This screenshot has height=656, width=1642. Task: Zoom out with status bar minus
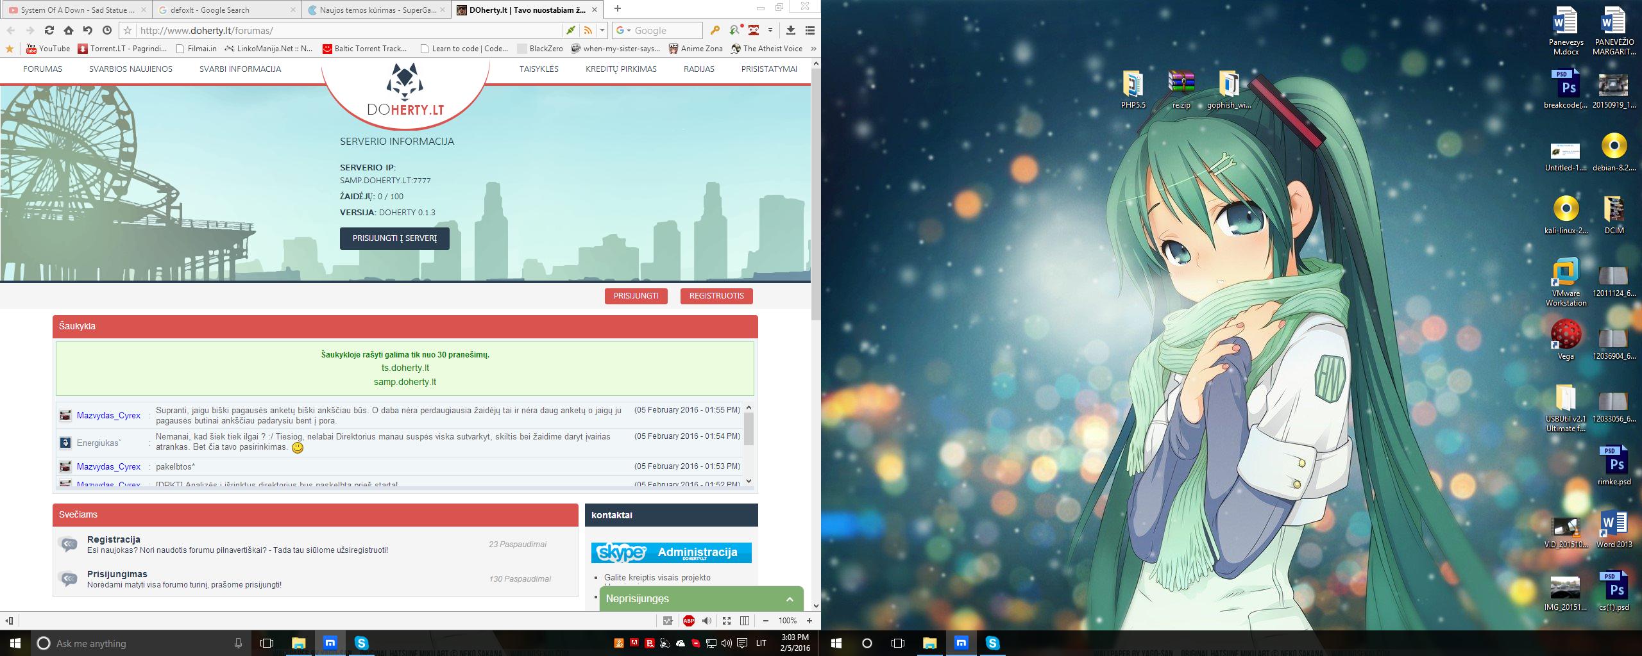click(766, 620)
